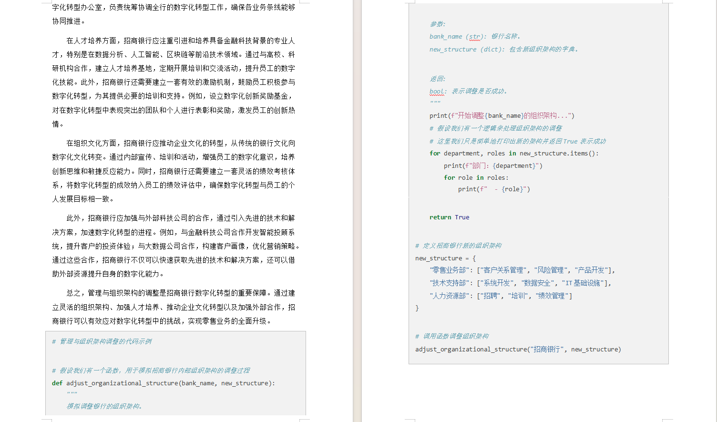The height and width of the screenshot is (422, 717).
Task: Click the line starting "在组织文化方面"
Action: pyautogui.click(x=181, y=143)
